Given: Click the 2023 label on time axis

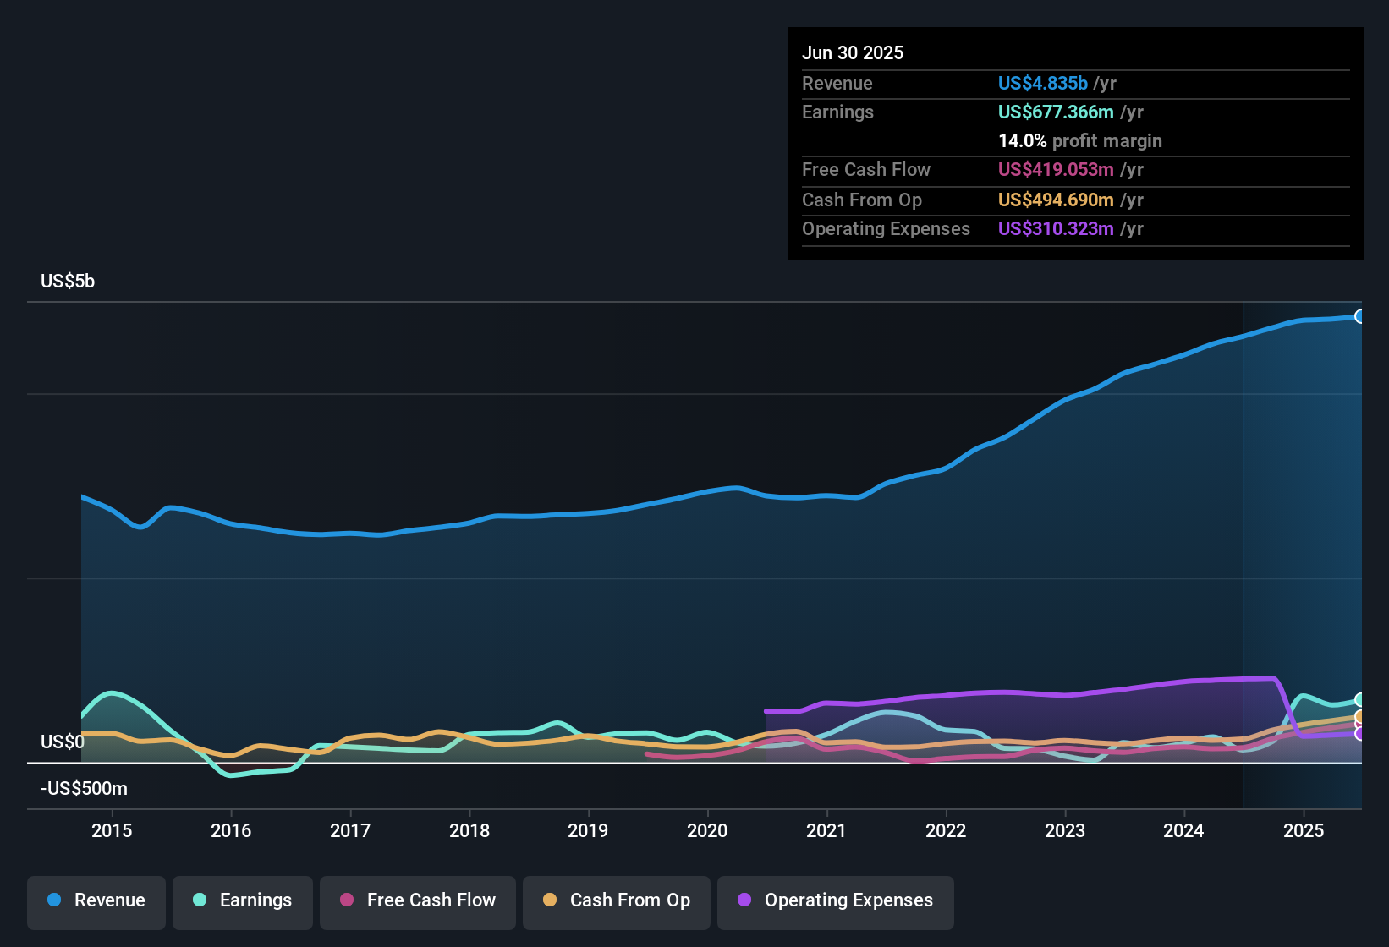Looking at the screenshot, I should 1065,831.
